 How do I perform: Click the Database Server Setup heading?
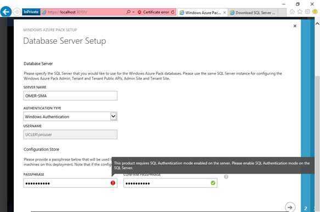(x=64, y=41)
